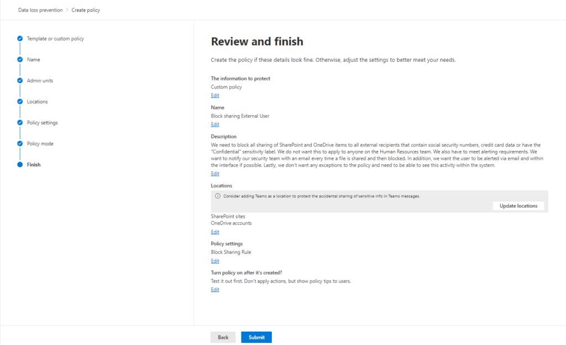Edit the Block Sharing Rule policy settings

215,261
